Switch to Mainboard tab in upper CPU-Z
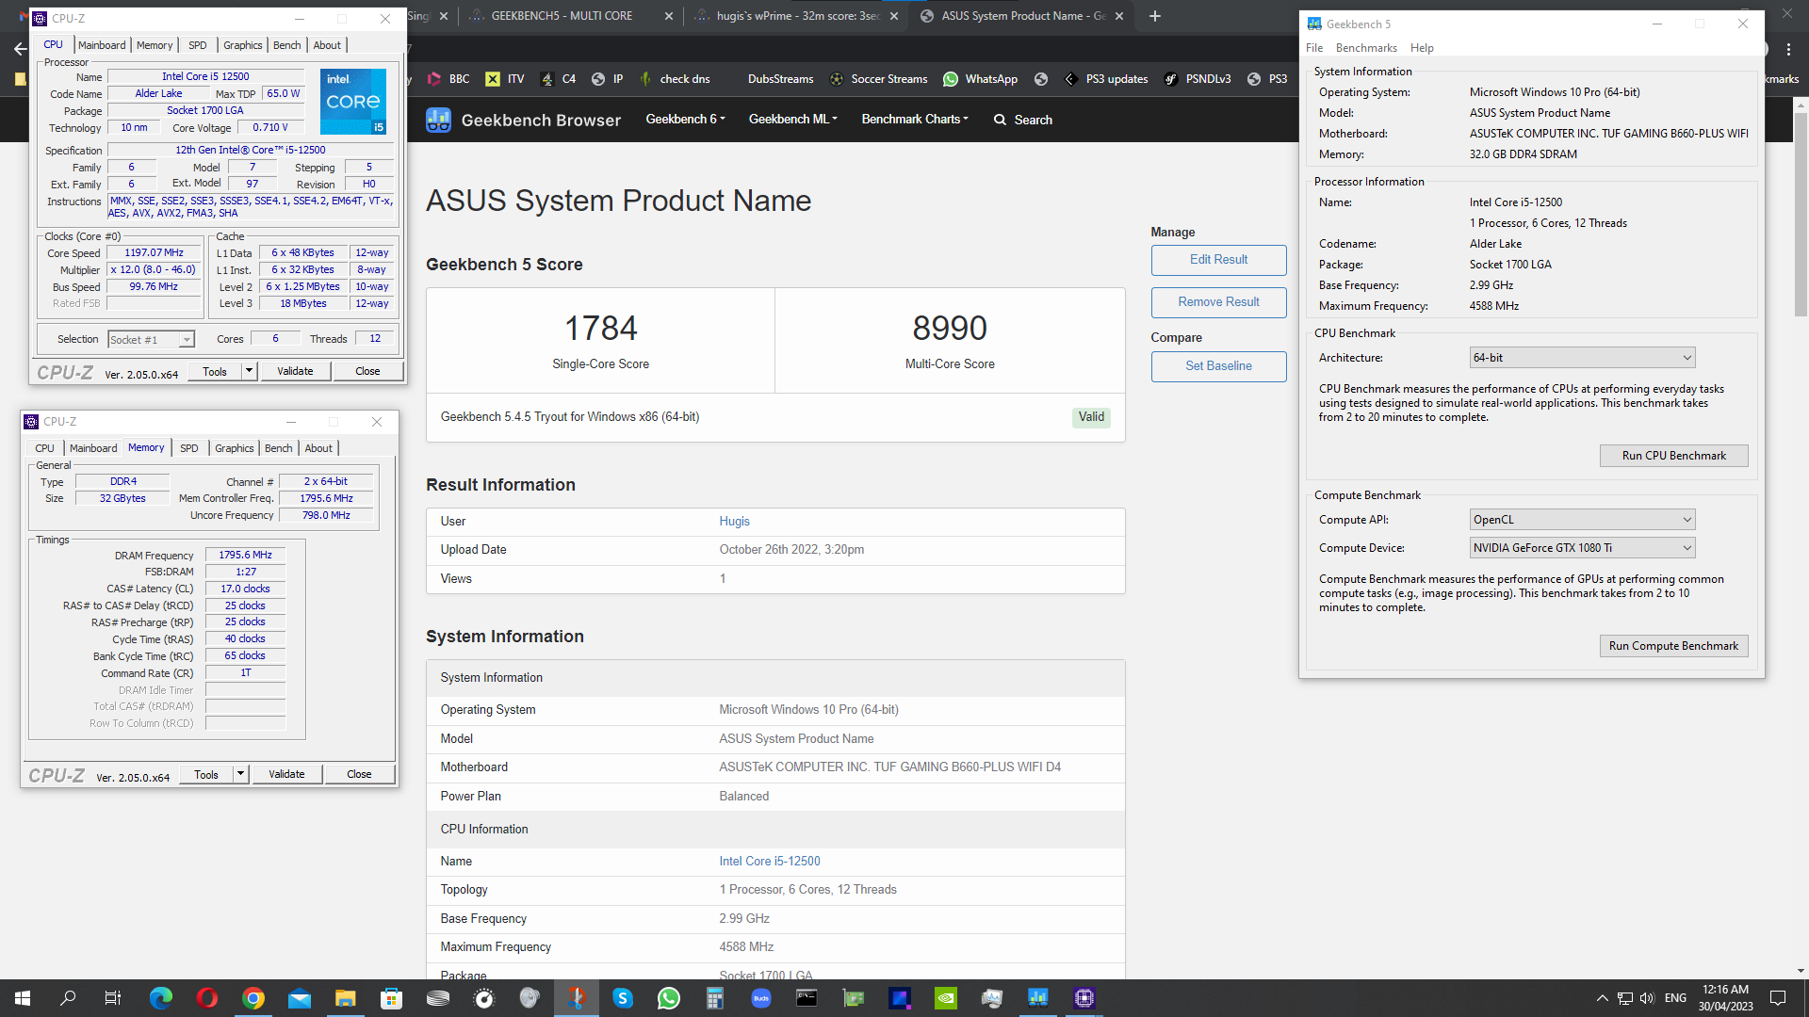The height and width of the screenshot is (1017, 1809). 102,45
